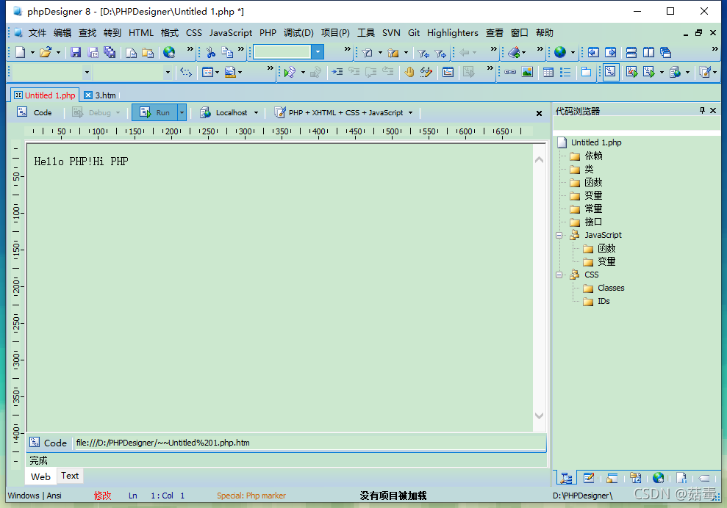Screen dimensions: 727x508
Task: Select the Web tab at bottom
Action: click(x=41, y=476)
